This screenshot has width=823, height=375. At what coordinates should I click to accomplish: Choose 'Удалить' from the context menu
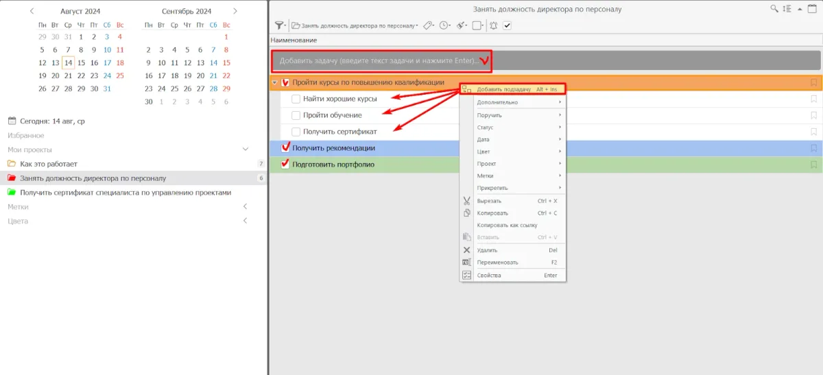(487, 250)
